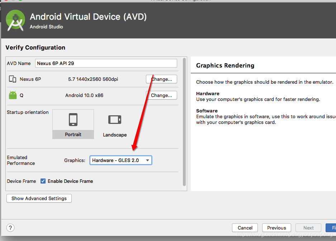The width and height of the screenshot is (336, 241).
Task: Click the '5.7 1440x2560 560dpi' text
Action: [x=93, y=79]
